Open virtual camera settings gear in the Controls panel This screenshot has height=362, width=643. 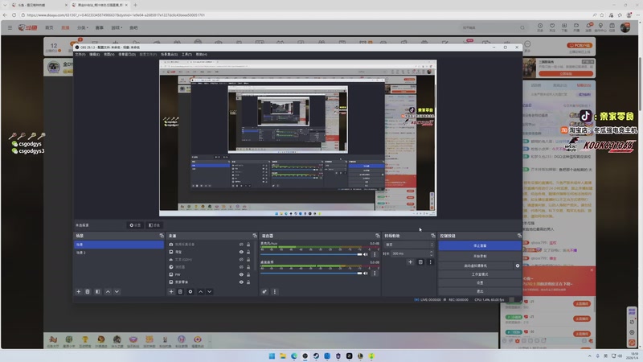click(518, 265)
